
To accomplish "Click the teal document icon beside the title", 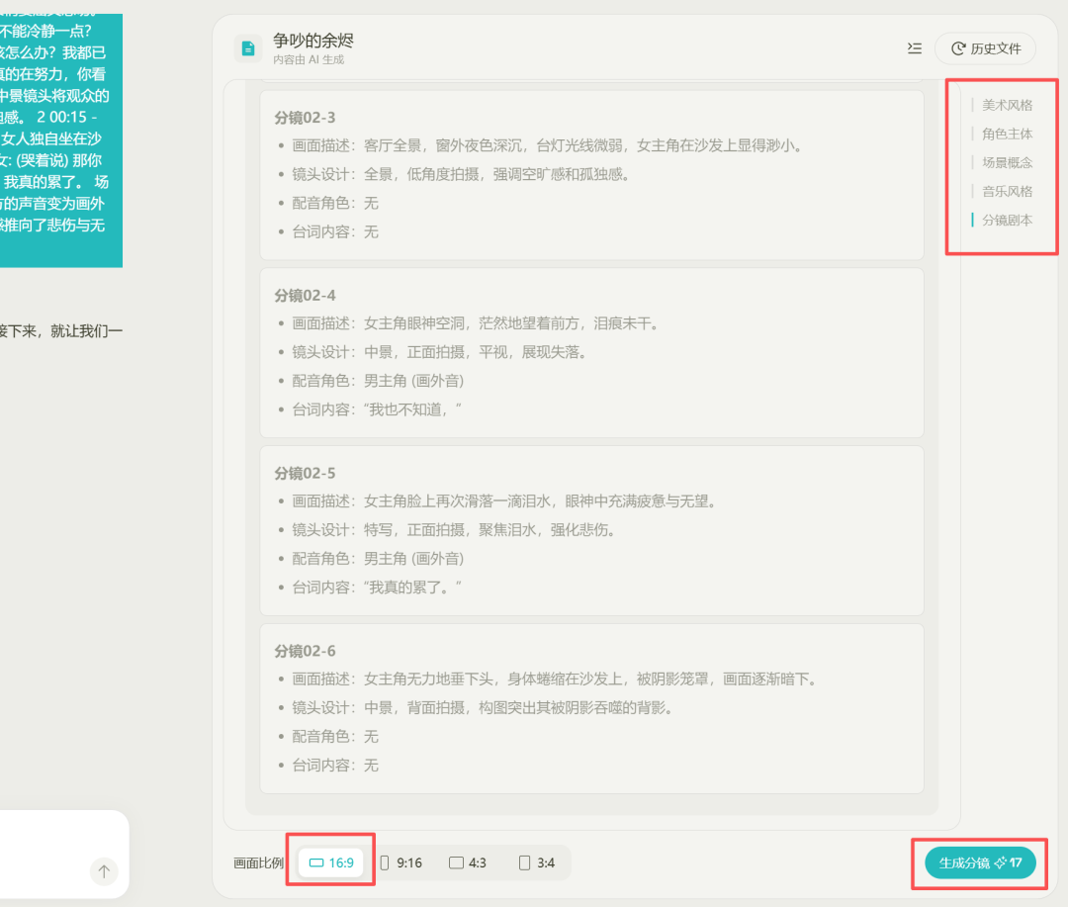I will [248, 48].
